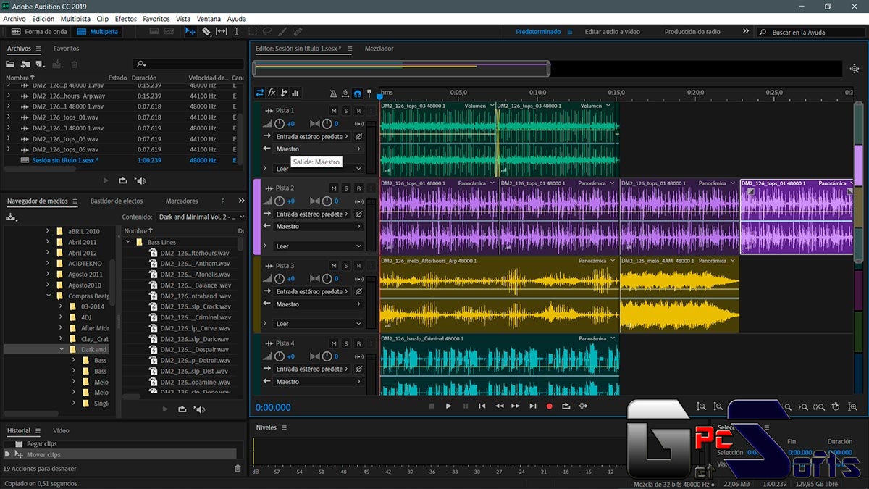Viewport: 869px width, 489px height.
Task: Switch to Multipista view
Action: (98, 32)
